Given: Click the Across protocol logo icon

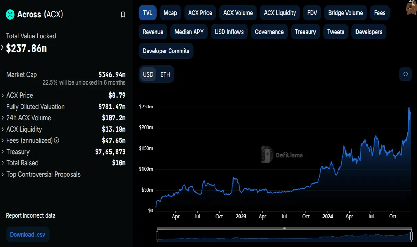Looking at the screenshot, I should (x=10, y=15).
